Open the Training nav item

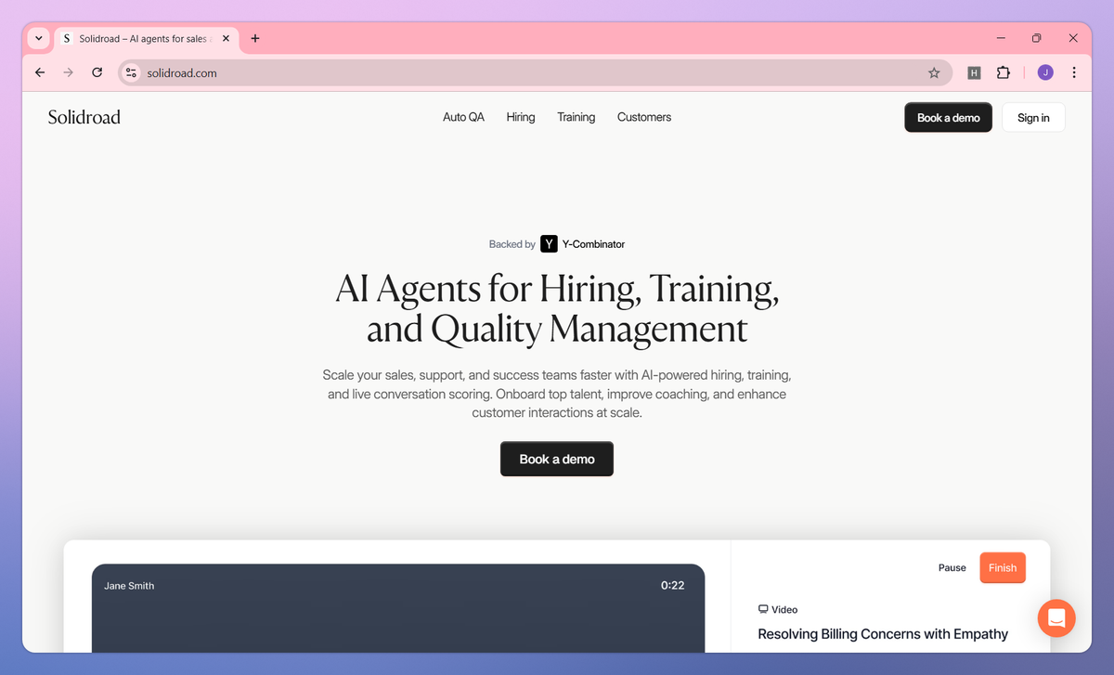(x=576, y=117)
